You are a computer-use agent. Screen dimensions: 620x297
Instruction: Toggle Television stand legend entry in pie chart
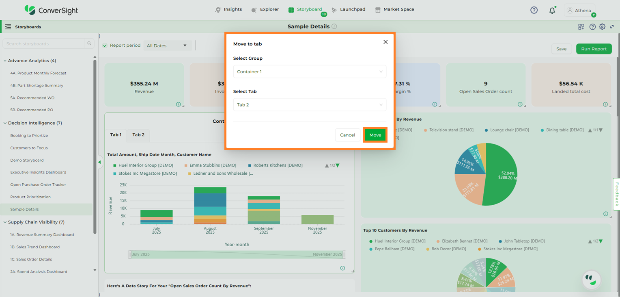click(x=448, y=130)
